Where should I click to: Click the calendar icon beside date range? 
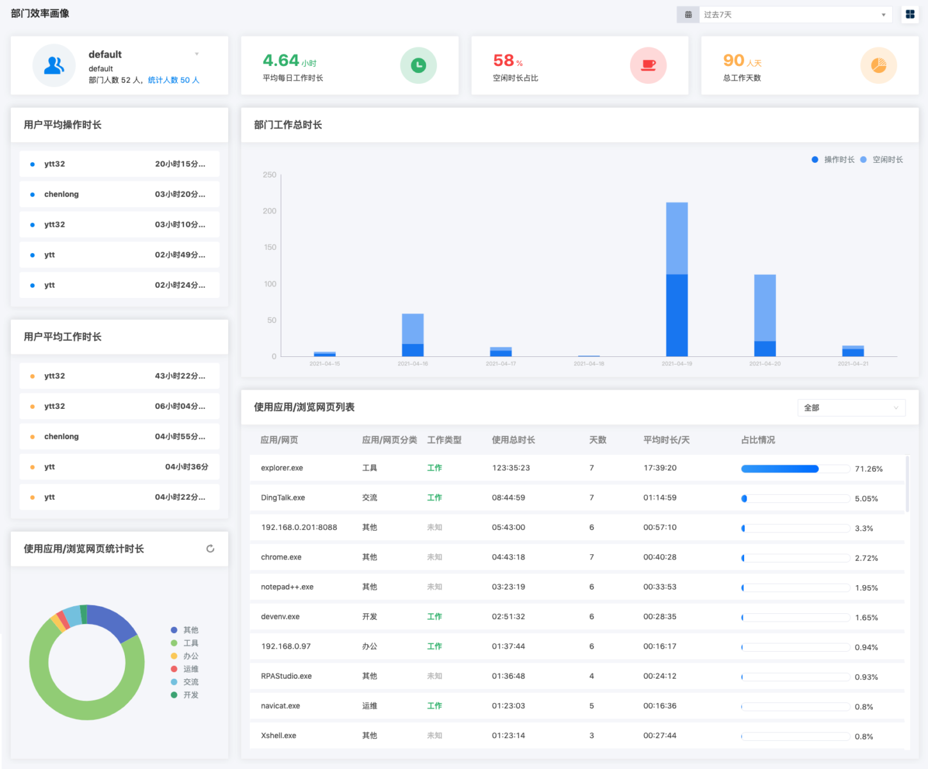(688, 15)
